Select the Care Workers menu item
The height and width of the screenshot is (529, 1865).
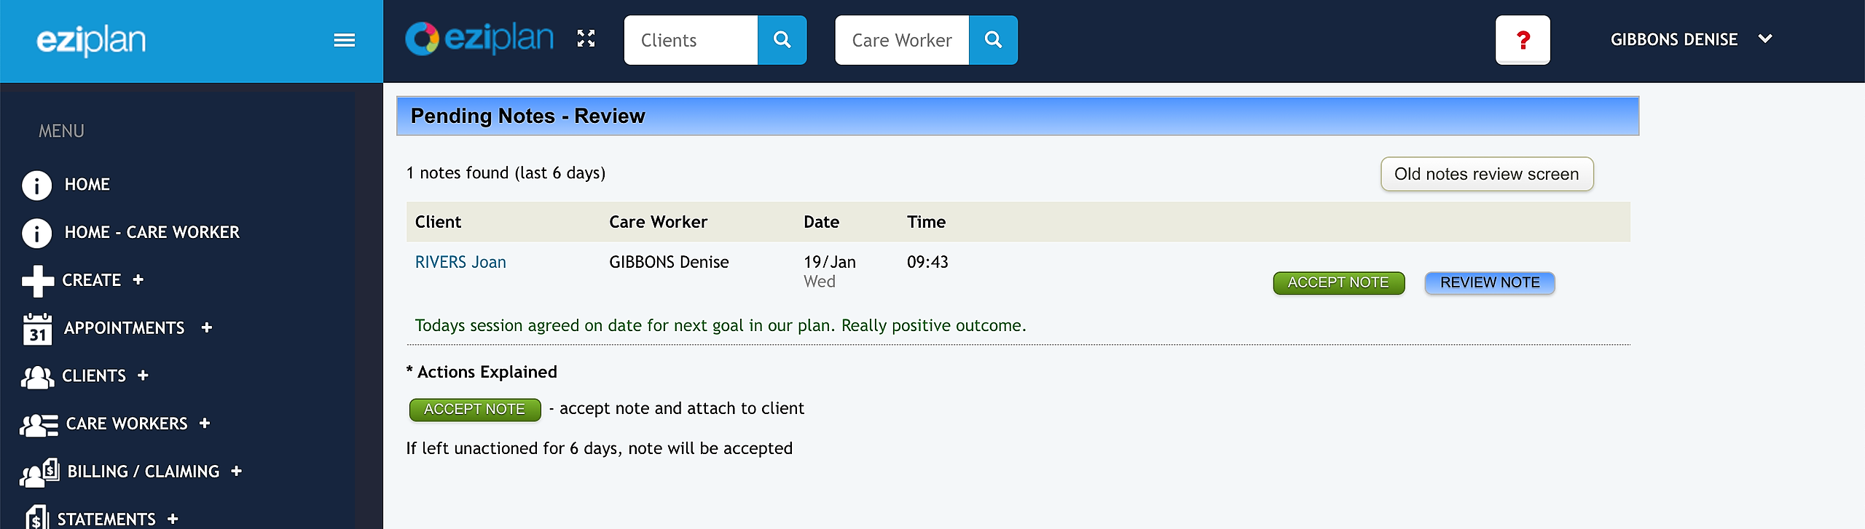coord(126,423)
